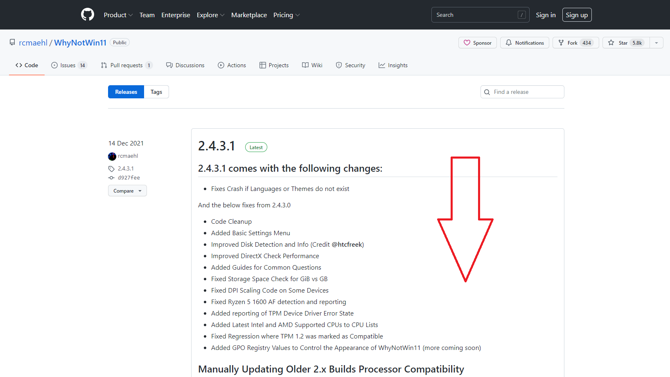Screen dimensions: 670x377
Task: Click 'Improved DirectX Check Performance' item
Action: (x=265, y=256)
